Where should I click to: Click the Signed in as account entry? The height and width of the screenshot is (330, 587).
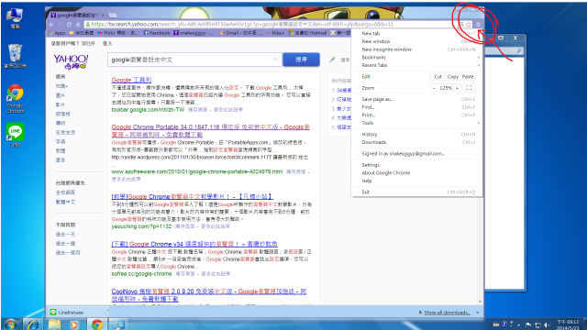(416, 153)
